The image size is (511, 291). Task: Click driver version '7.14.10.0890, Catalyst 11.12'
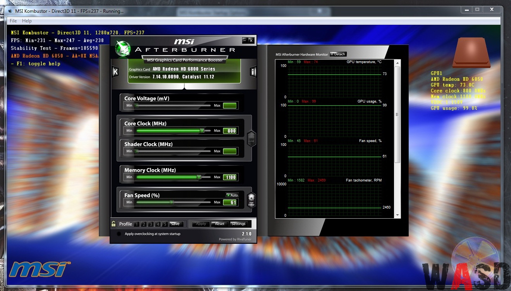pos(183,77)
